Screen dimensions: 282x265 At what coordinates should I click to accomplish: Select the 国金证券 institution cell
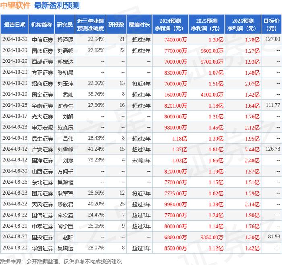coord(42,95)
